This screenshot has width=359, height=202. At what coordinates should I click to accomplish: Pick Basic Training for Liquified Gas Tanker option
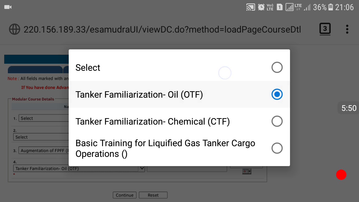[x=179, y=148]
